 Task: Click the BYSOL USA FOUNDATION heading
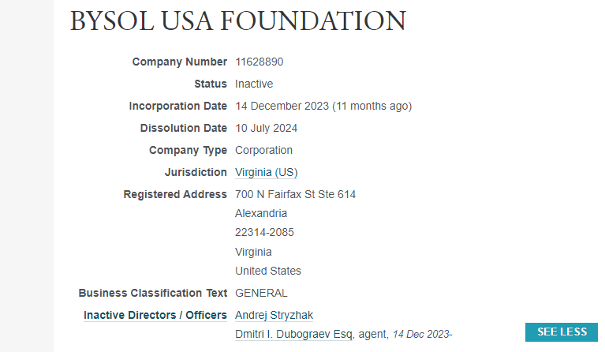pyautogui.click(x=238, y=22)
